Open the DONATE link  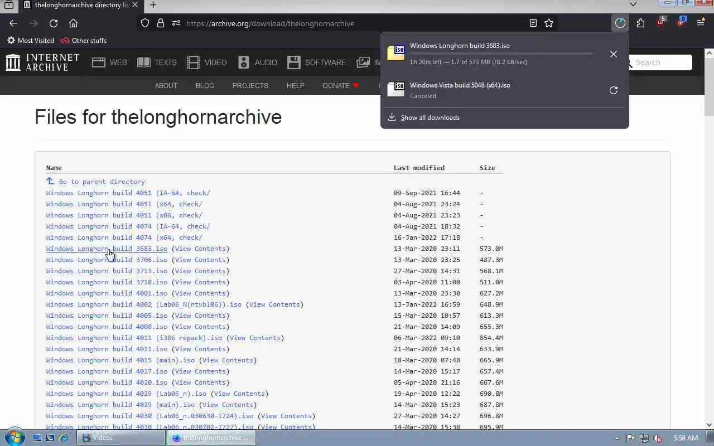[x=341, y=85]
